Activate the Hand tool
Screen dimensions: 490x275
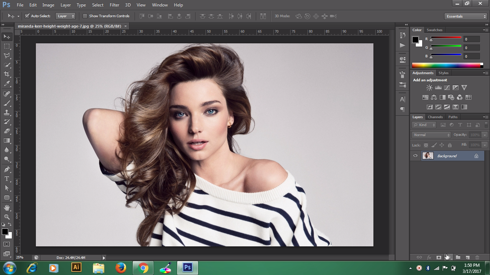pyautogui.click(x=7, y=208)
